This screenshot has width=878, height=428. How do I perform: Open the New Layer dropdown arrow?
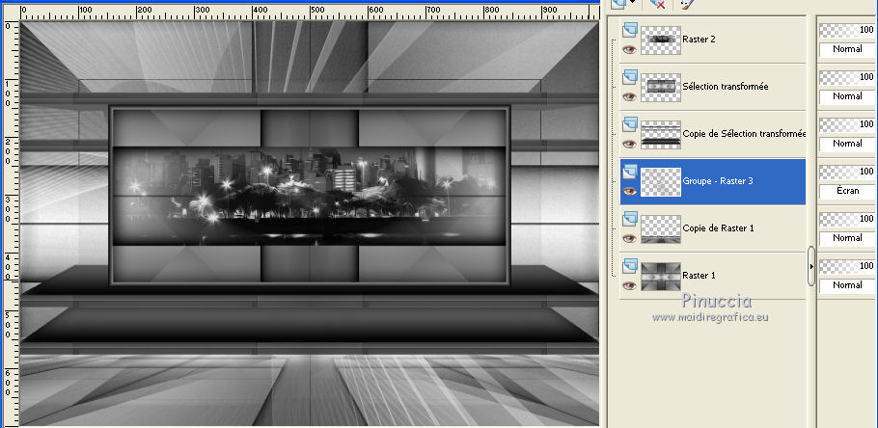click(x=633, y=3)
